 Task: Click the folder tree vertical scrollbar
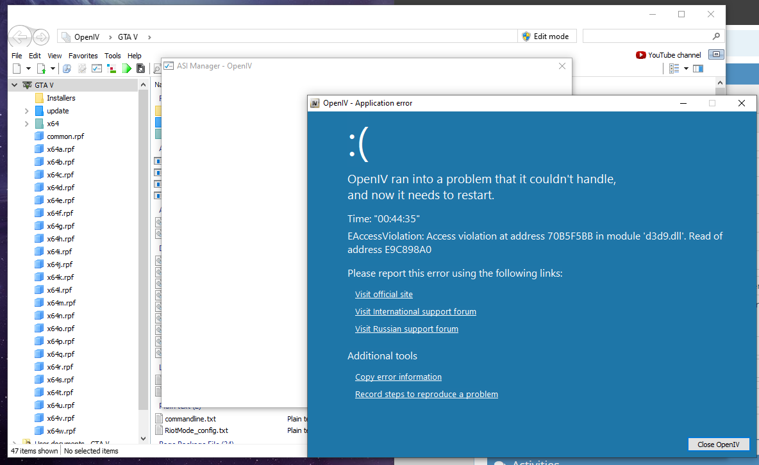(144, 256)
